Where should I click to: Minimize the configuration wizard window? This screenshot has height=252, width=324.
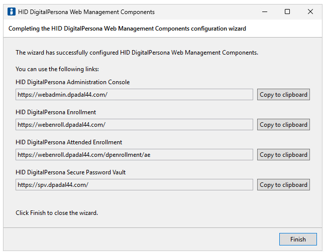pyautogui.click(x=264, y=12)
